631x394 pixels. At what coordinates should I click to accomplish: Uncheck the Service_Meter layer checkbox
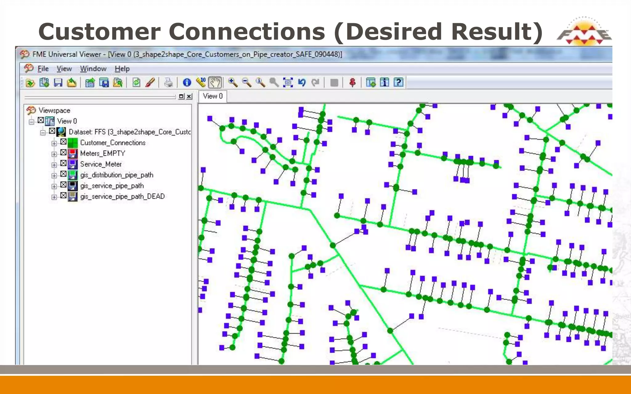[63, 163]
